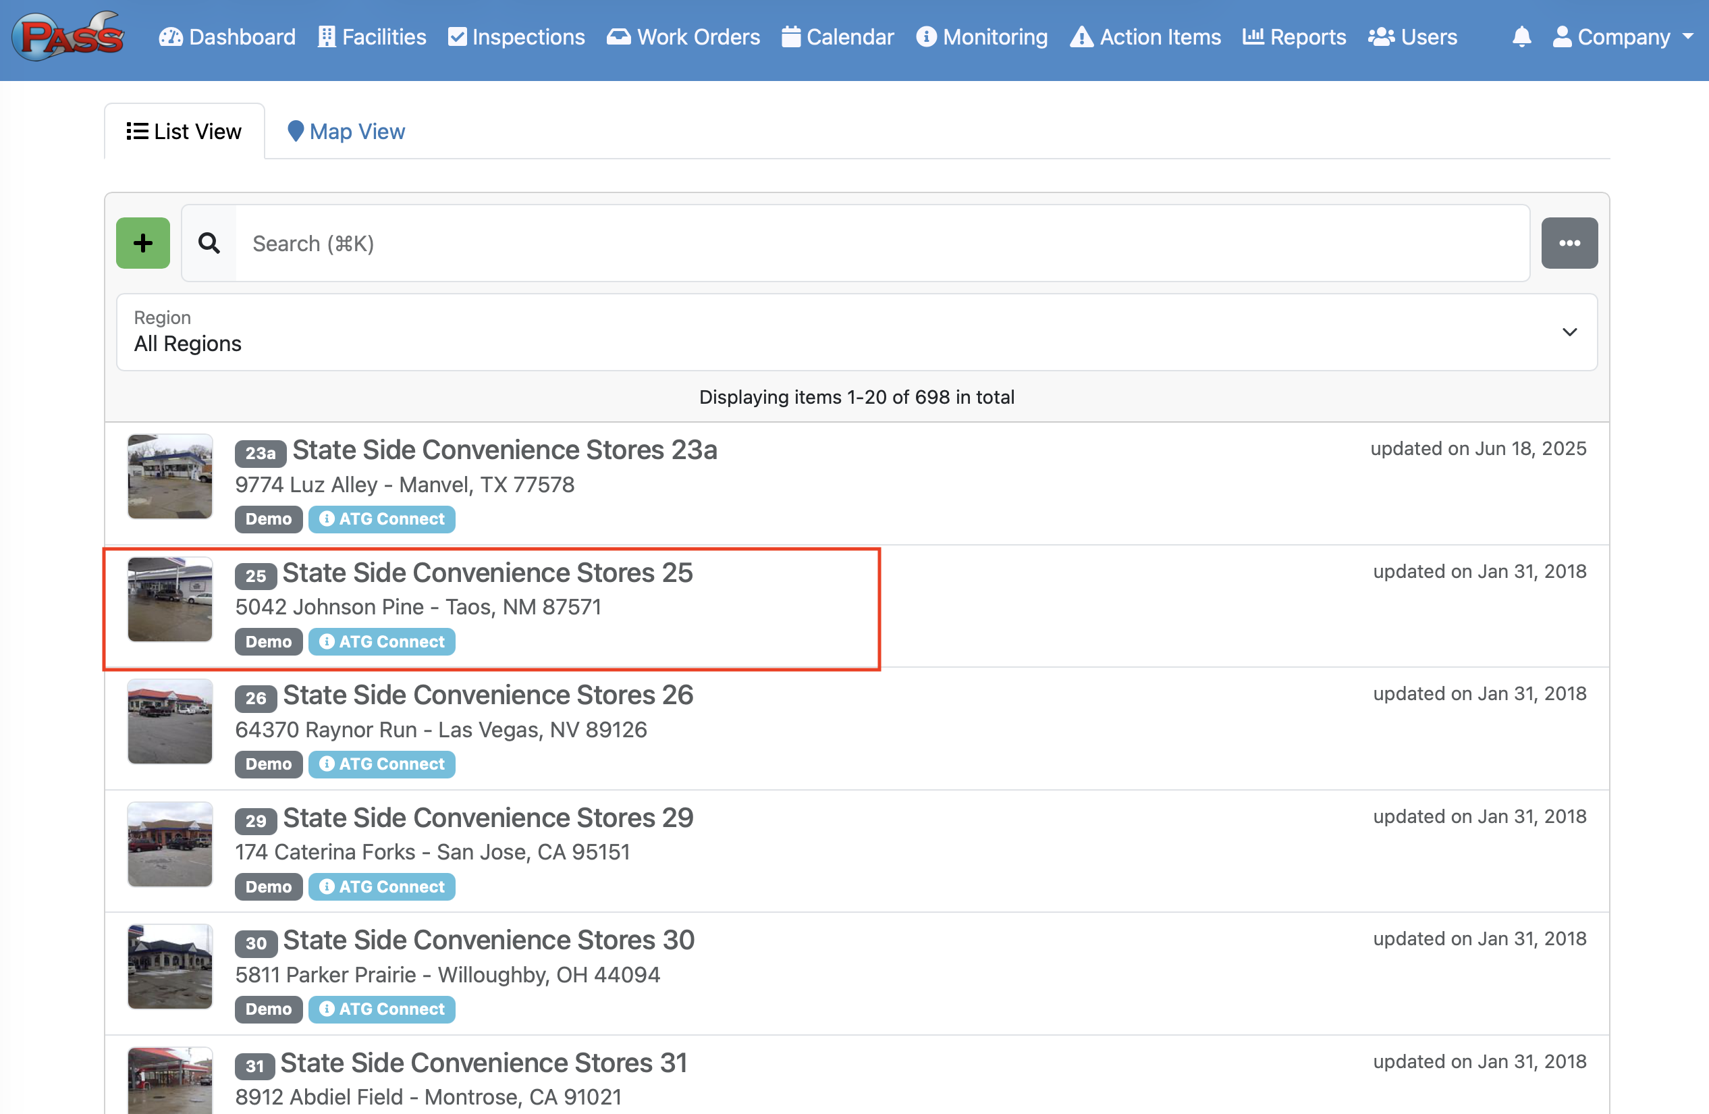This screenshot has width=1709, height=1114.
Task: Open Dashboard from the navigation bar
Action: click(x=227, y=37)
